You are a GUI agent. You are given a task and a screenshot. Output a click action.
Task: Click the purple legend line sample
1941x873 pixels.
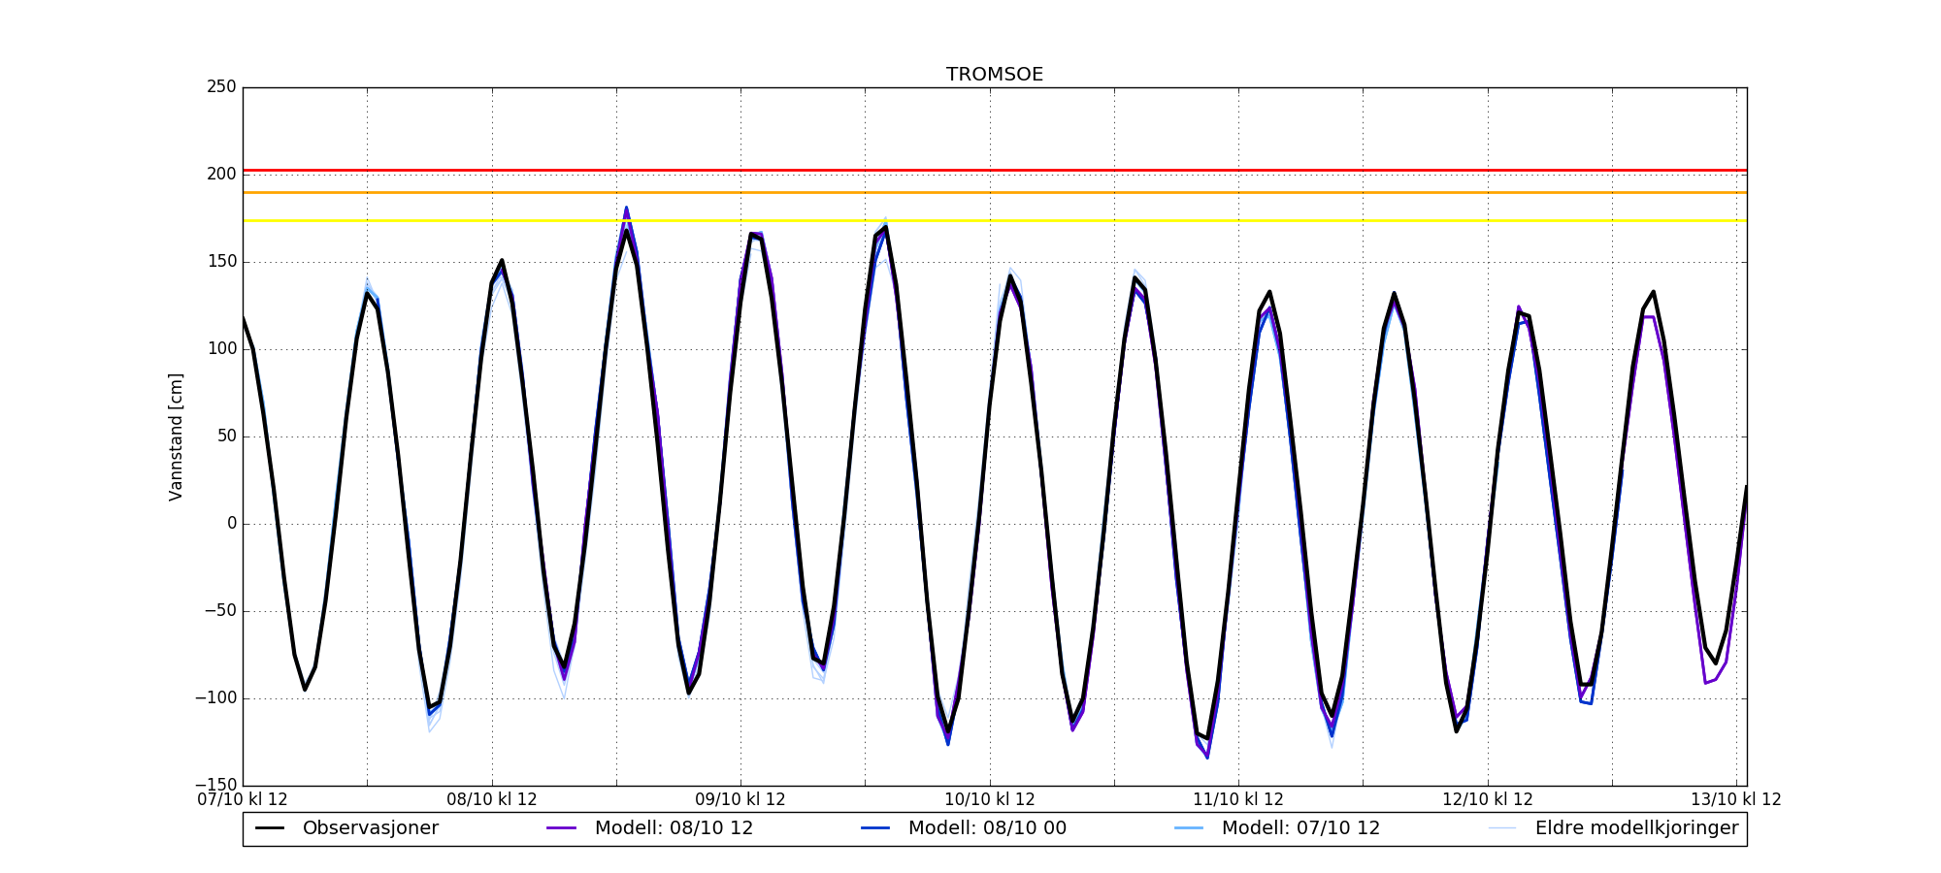pos(562,828)
